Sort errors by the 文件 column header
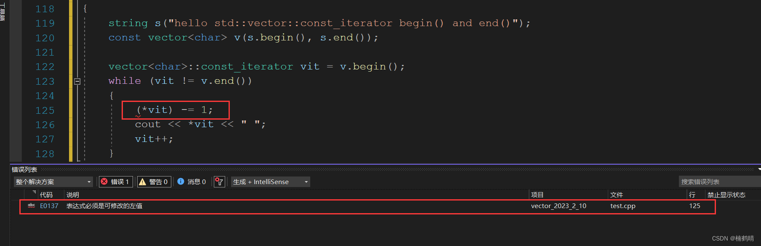The width and height of the screenshot is (761, 246). tap(616, 195)
